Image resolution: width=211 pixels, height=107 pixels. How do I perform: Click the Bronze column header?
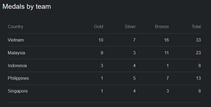tap(162, 26)
